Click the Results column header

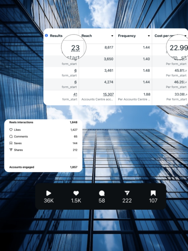pyautogui.click(x=56, y=36)
